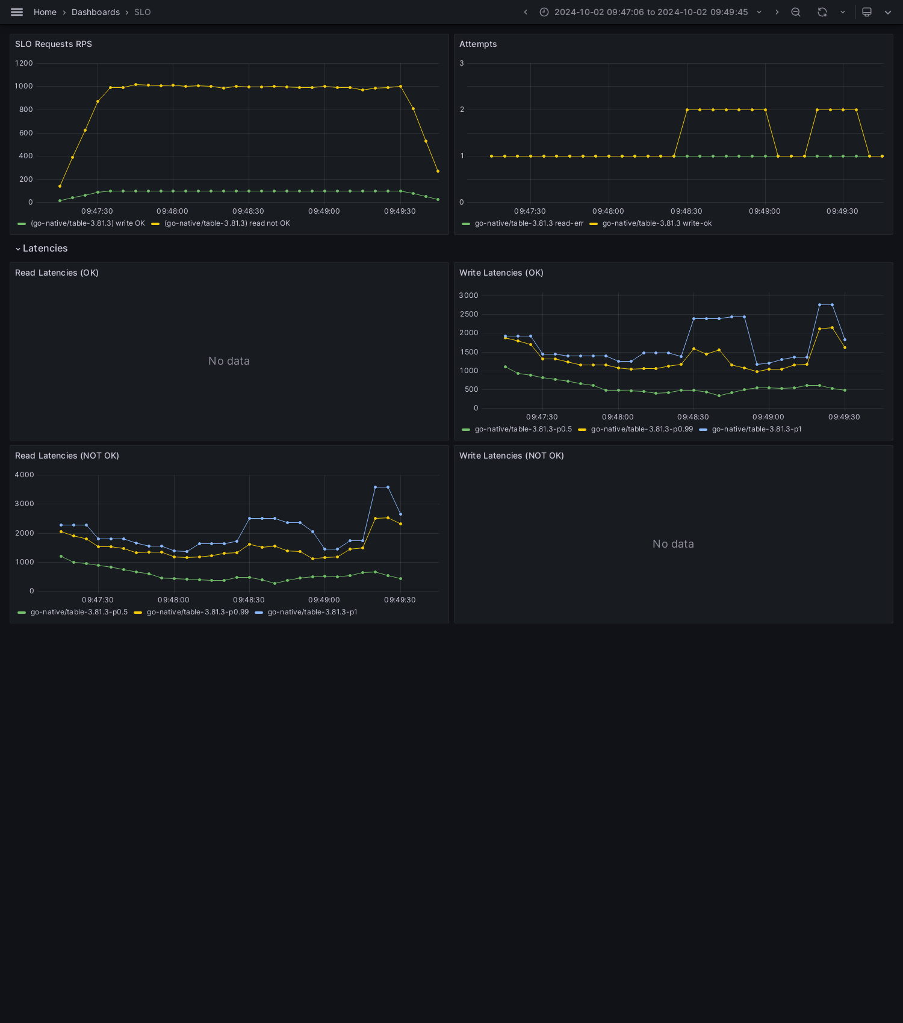Click yellow swatch of write-ok Attempts legend
The width and height of the screenshot is (903, 1023).
click(594, 224)
